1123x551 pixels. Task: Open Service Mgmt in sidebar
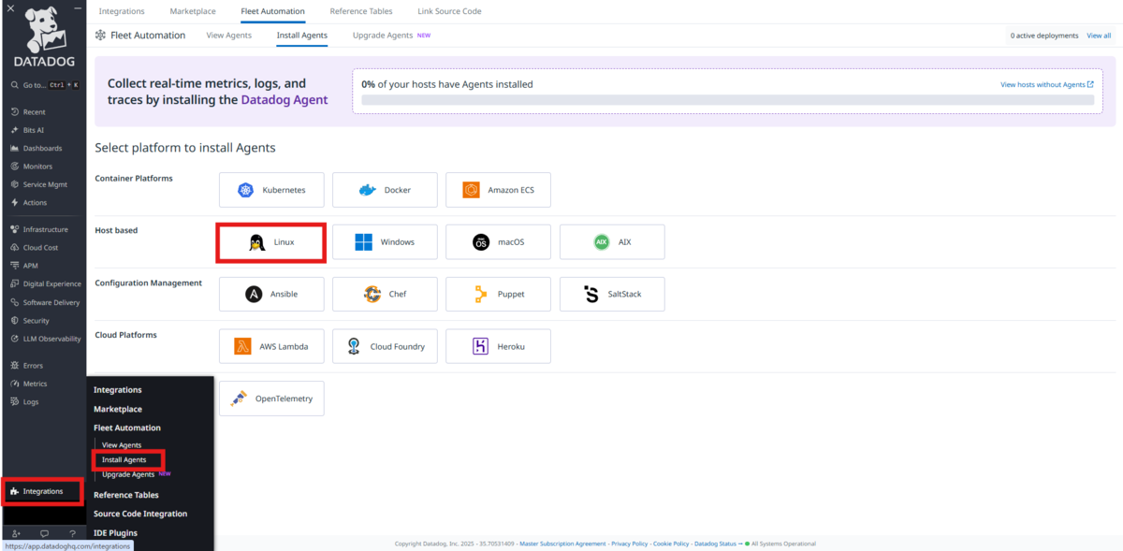pyautogui.click(x=44, y=184)
